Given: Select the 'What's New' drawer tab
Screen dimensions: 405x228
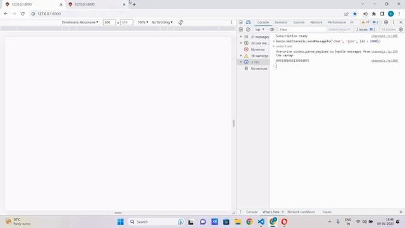Looking at the screenshot, I should click(x=271, y=212).
